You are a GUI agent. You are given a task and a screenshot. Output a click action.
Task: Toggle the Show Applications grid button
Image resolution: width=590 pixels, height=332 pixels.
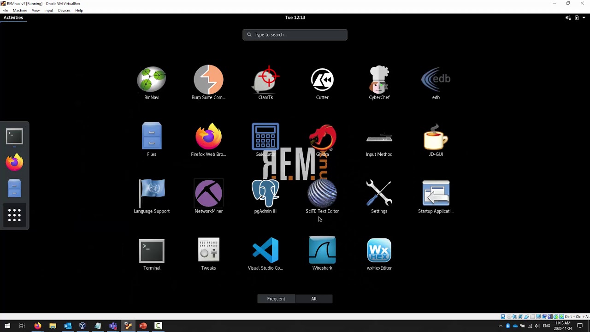click(14, 215)
